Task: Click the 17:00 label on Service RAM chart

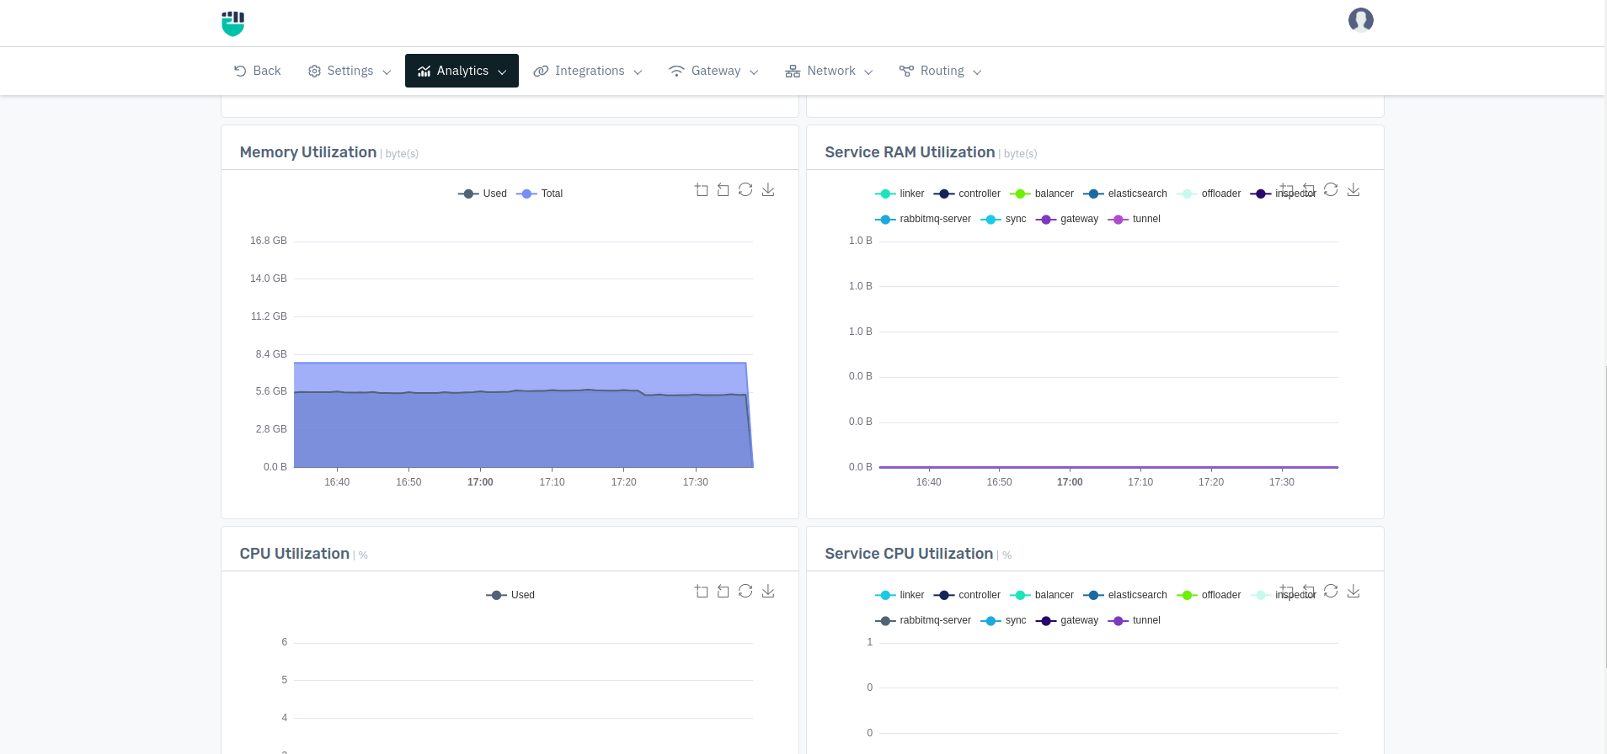Action: 1070,482
